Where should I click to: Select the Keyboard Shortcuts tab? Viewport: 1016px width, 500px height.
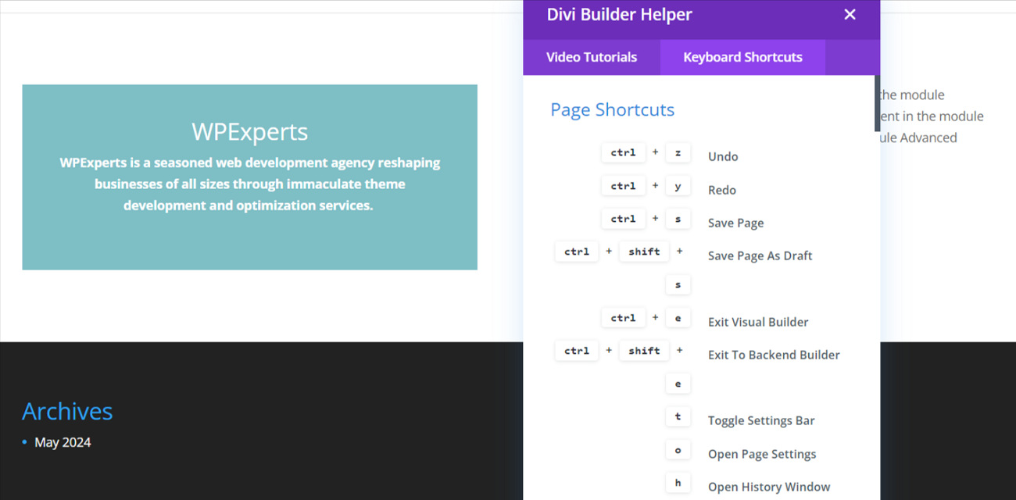click(742, 57)
